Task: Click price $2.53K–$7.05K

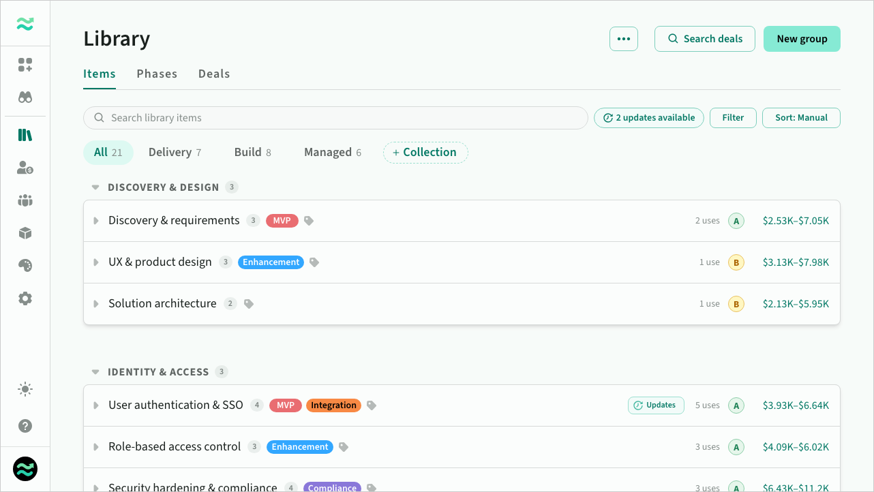Action: click(796, 221)
